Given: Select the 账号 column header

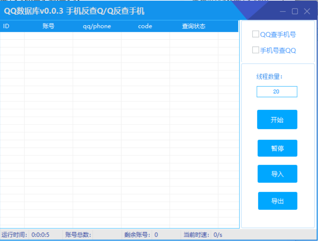Looking at the screenshot, I should [x=48, y=26].
